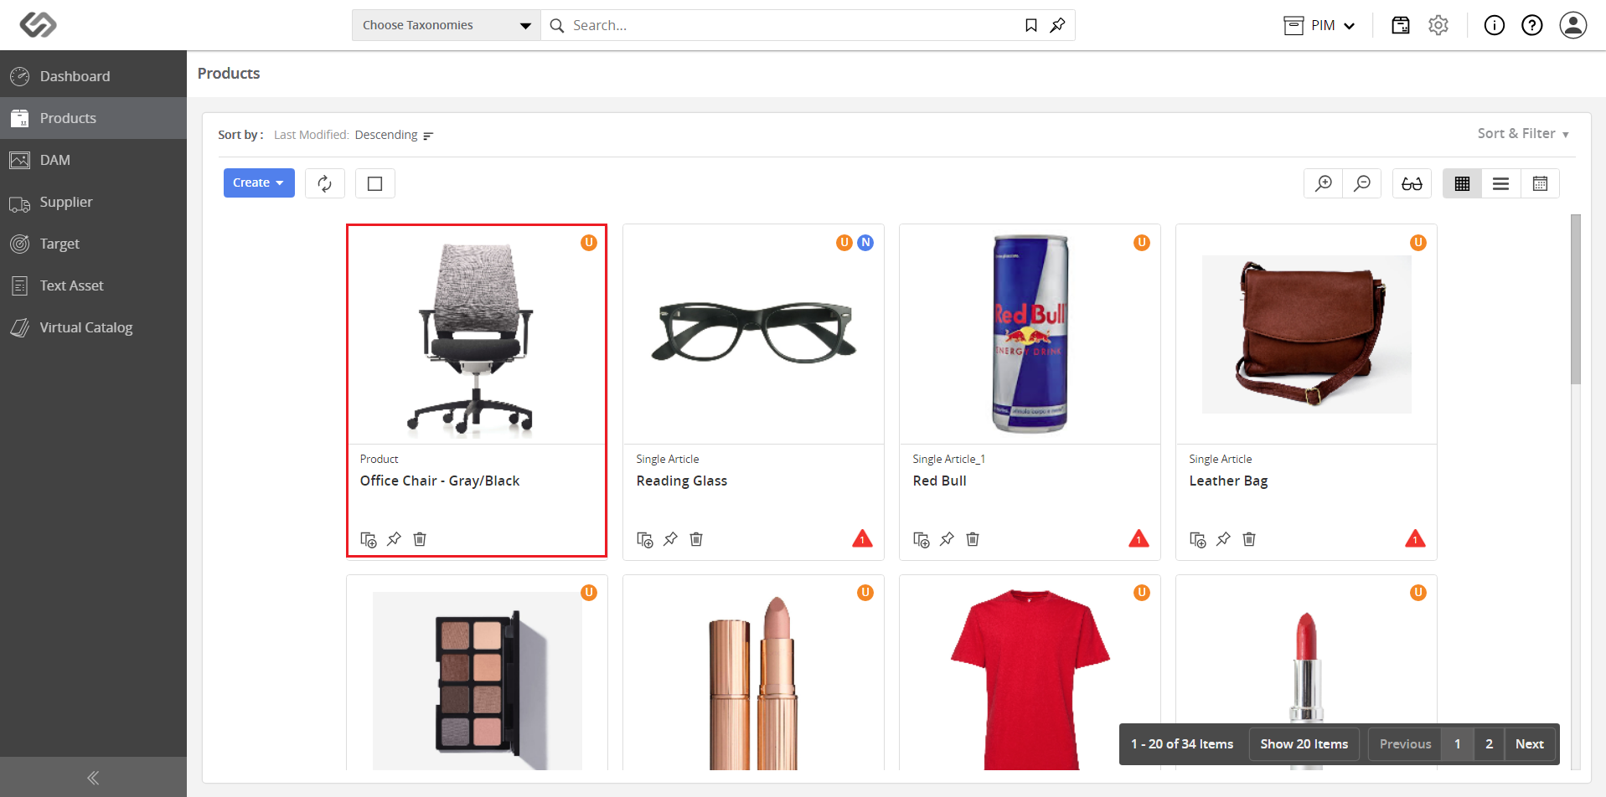The width and height of the screenshot is (1606, 797).
Task: Open the Dashboard section
Action: [93, 76]
